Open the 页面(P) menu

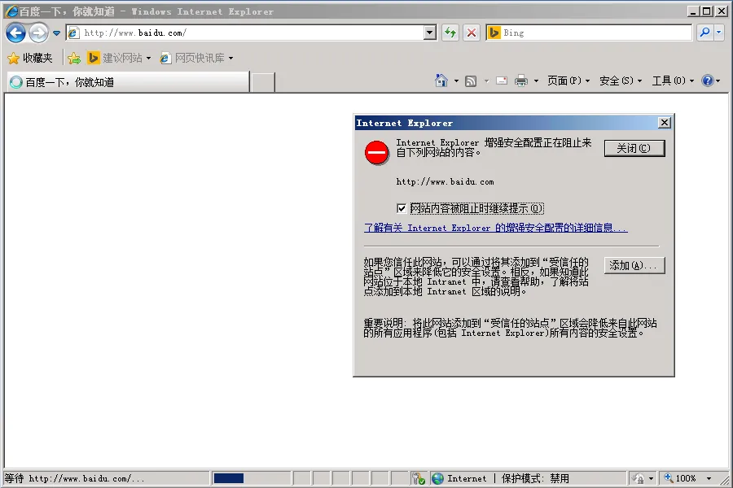pyautogui.click(x=568, y=81)
